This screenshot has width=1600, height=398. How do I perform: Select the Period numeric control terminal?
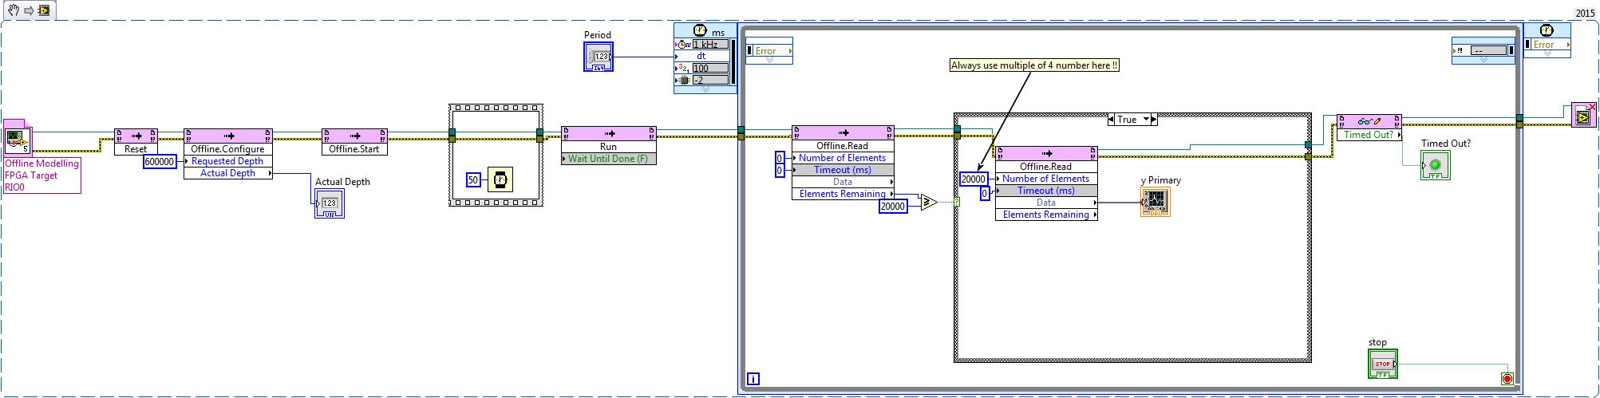(x=599, y=57)
